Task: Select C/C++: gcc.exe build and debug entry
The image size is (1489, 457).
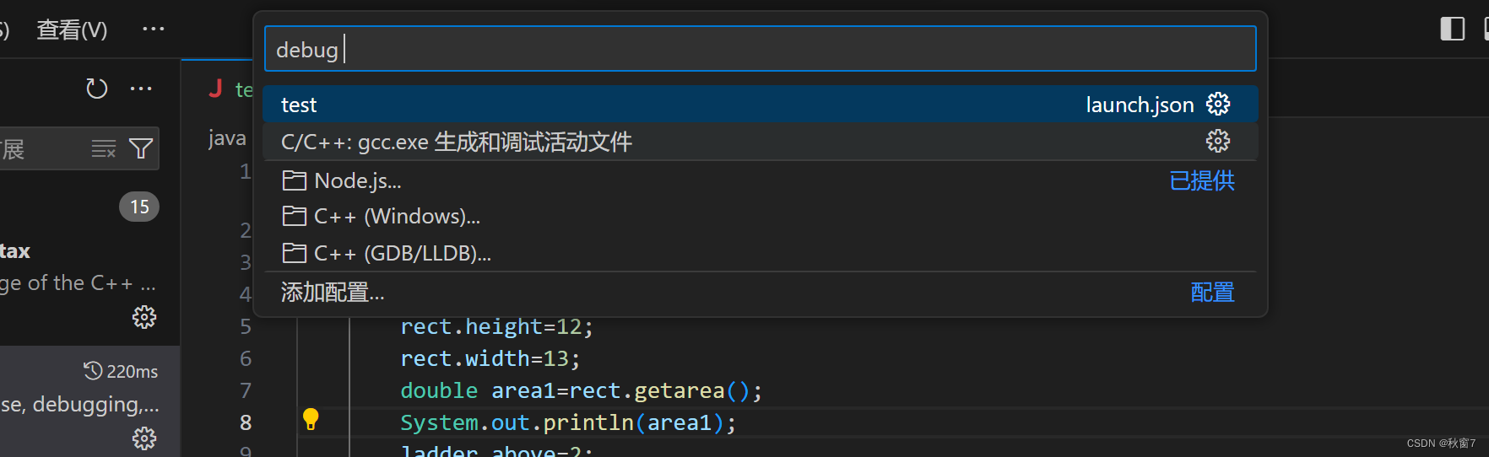Action: click(760, 142)
